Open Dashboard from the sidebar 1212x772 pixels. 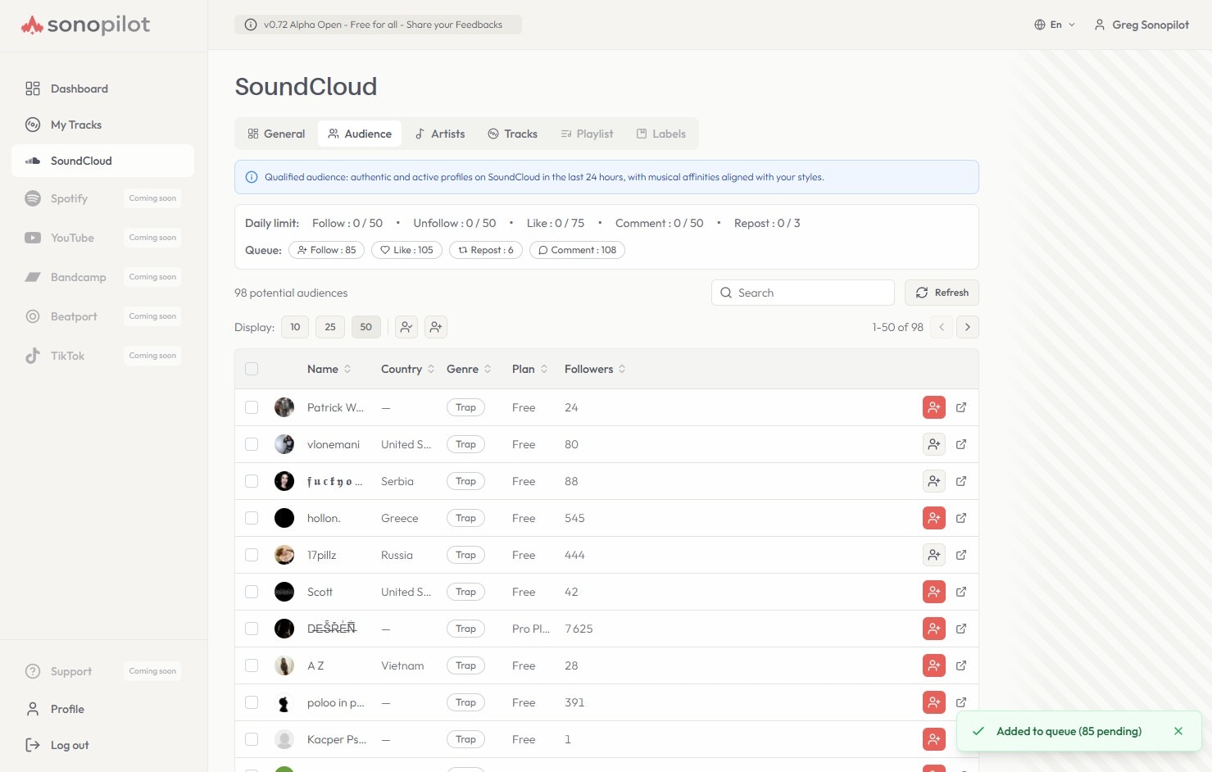[79, 89]
